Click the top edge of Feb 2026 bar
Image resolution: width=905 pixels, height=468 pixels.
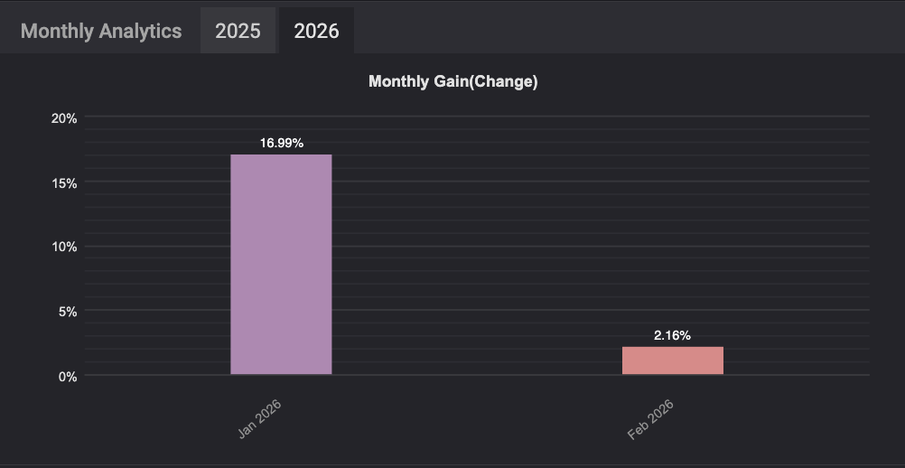tap(672, 348)
